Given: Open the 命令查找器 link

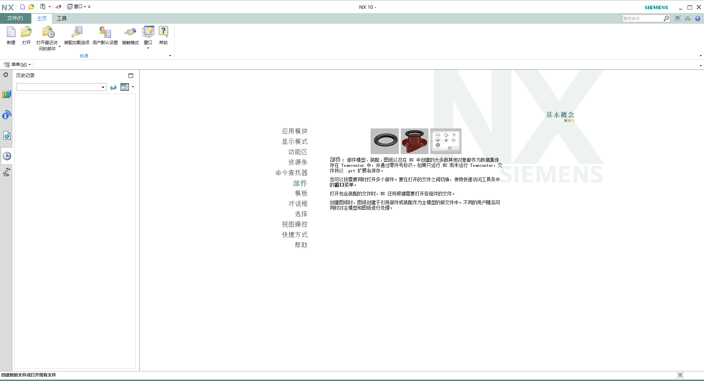Looking at the screenshot, I should (x=292, y=172).
